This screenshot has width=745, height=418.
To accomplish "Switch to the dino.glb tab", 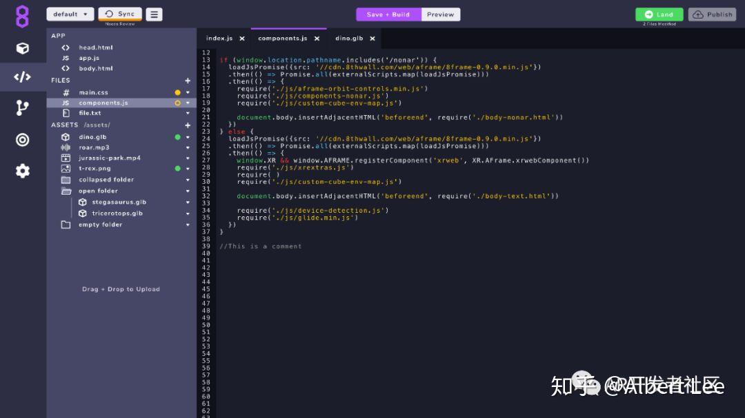I will click(350, 39).
